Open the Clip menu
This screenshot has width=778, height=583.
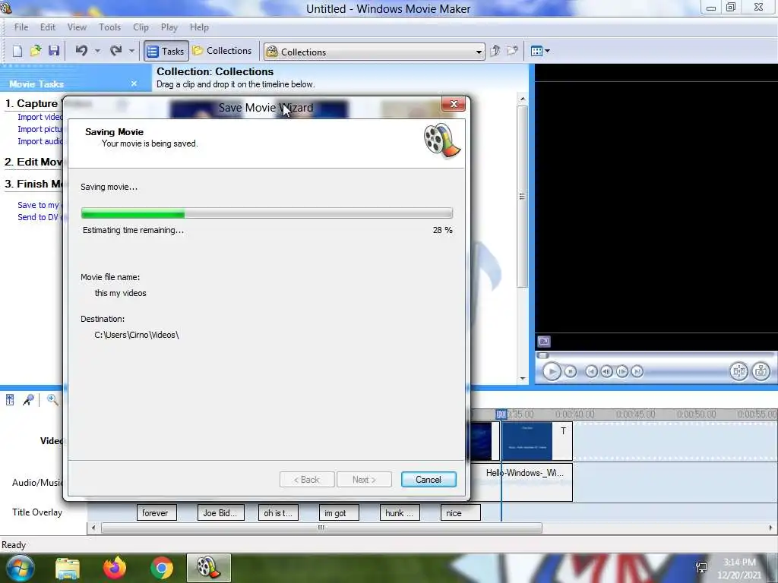tap(141, 27)
